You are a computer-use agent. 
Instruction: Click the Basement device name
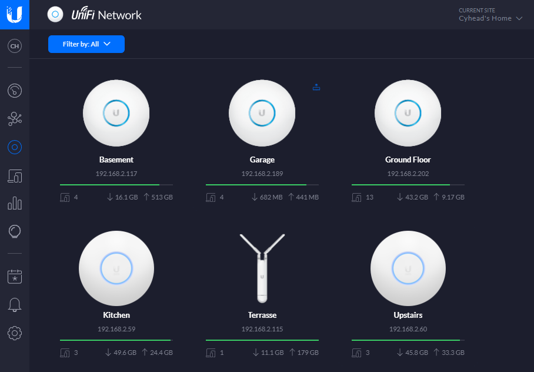pos(116,160)
